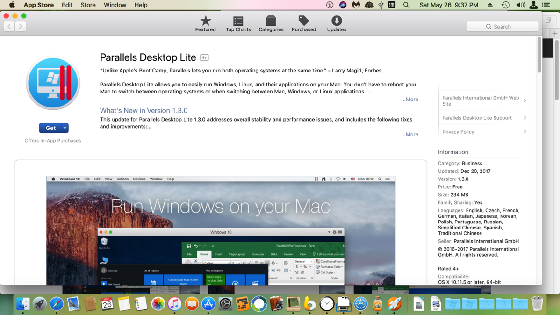
Task: Click Category value Business
Action: 472,163
